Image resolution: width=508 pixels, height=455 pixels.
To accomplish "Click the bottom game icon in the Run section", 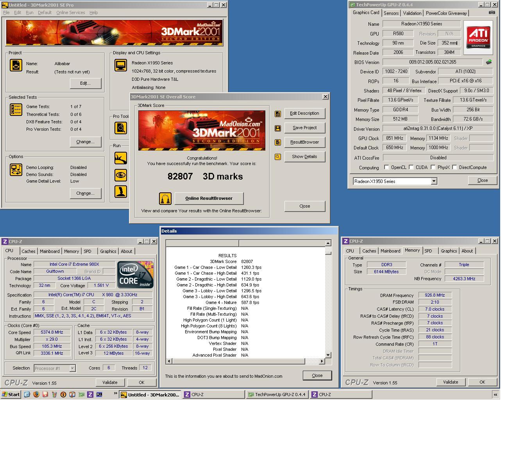I will pos(121,191).
